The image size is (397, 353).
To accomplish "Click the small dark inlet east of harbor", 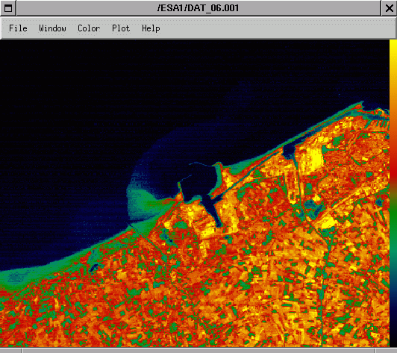I will (x=289, y=150).
